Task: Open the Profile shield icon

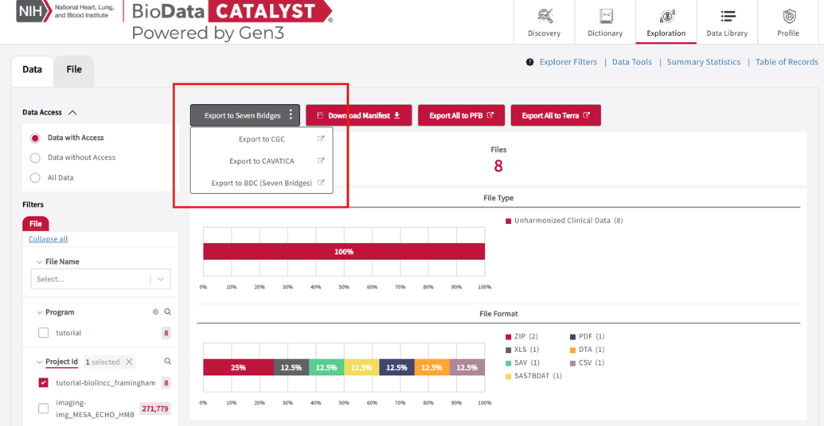Action: pyautogui.click(x=788, y=16)
